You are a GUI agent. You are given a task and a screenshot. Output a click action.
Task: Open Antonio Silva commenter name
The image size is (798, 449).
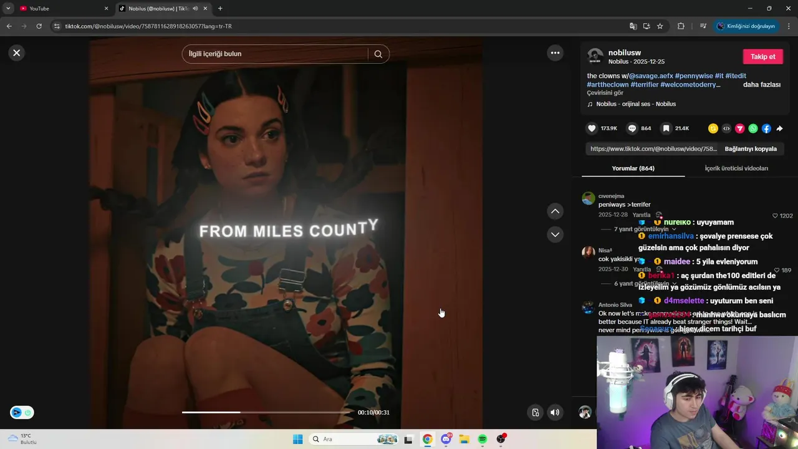click(615, 305)
